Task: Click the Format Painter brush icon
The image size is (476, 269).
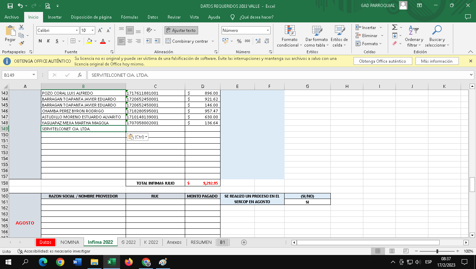Action: (x=21, y=43)
